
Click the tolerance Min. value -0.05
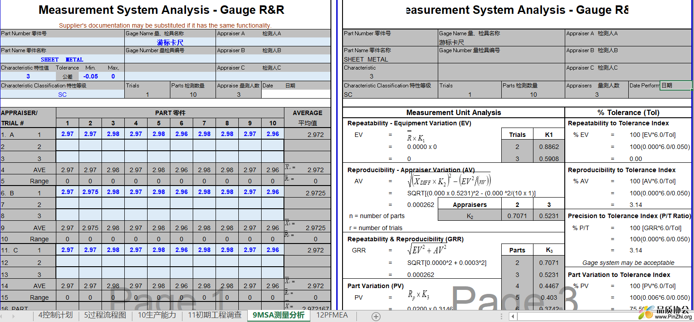pyautogui.click(x=90, y=76)
